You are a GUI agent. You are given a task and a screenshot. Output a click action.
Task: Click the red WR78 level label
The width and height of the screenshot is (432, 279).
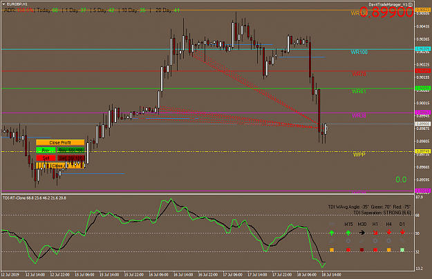pyautogui.click(x=359, y=74)
